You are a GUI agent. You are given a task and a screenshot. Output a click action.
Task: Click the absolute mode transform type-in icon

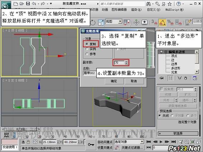tap(35, 142)
